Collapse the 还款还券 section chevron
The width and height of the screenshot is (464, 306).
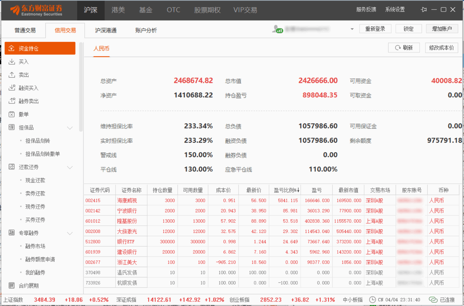click(x=70, y=167)
